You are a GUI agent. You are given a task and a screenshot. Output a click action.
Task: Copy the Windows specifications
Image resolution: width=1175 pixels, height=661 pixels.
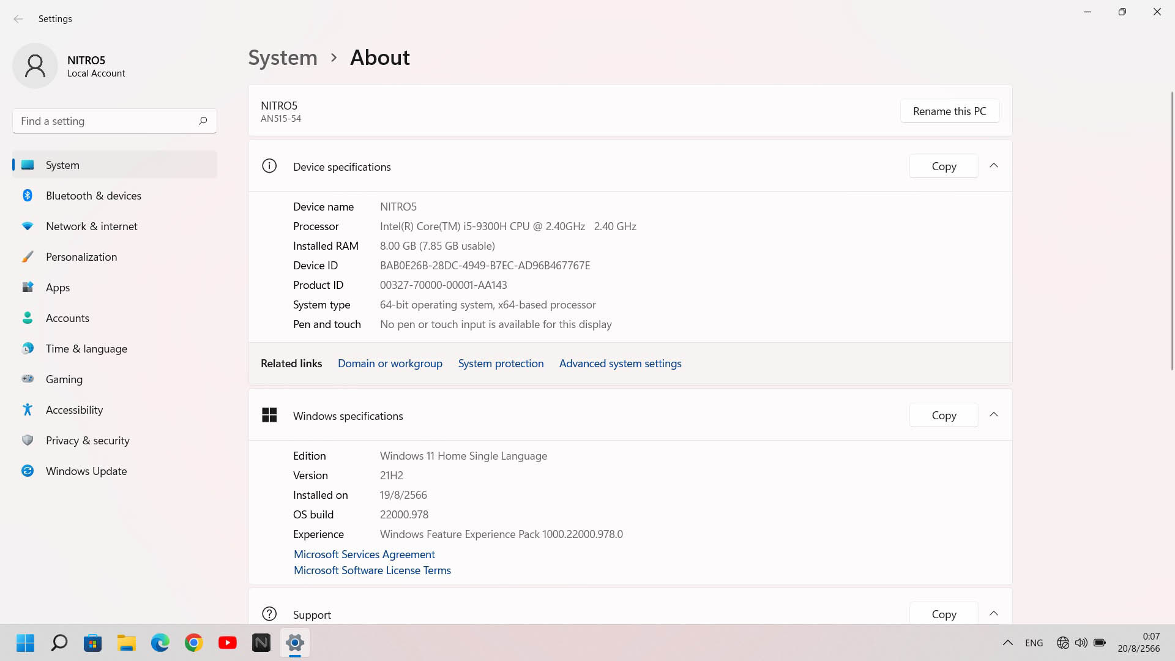(944, 415)
